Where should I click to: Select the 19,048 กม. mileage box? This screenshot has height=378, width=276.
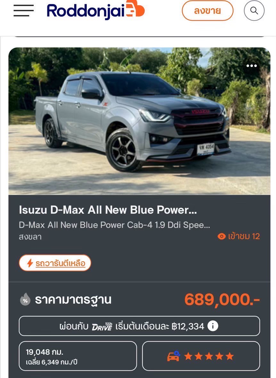78,356
